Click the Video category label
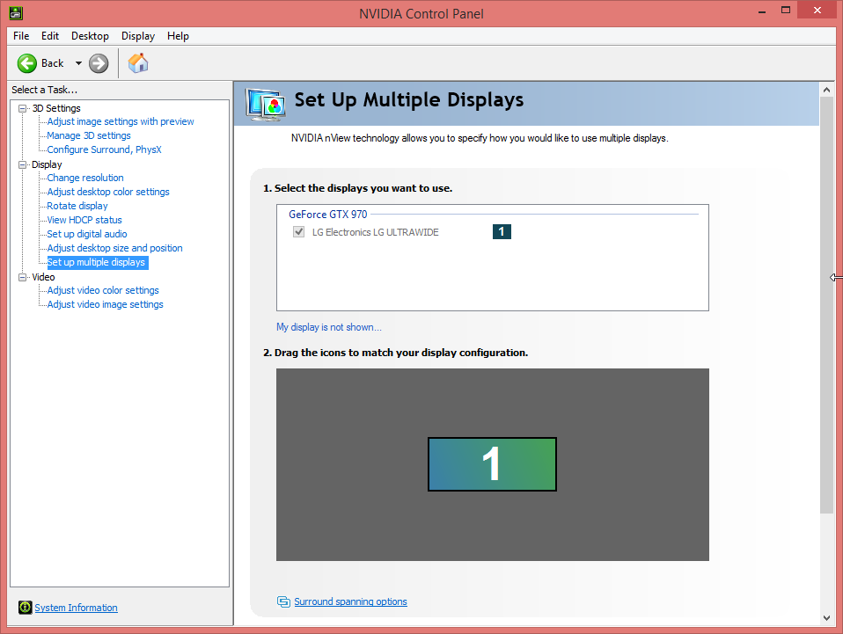The height and width of the screenshot is (634, 843). 43,277
